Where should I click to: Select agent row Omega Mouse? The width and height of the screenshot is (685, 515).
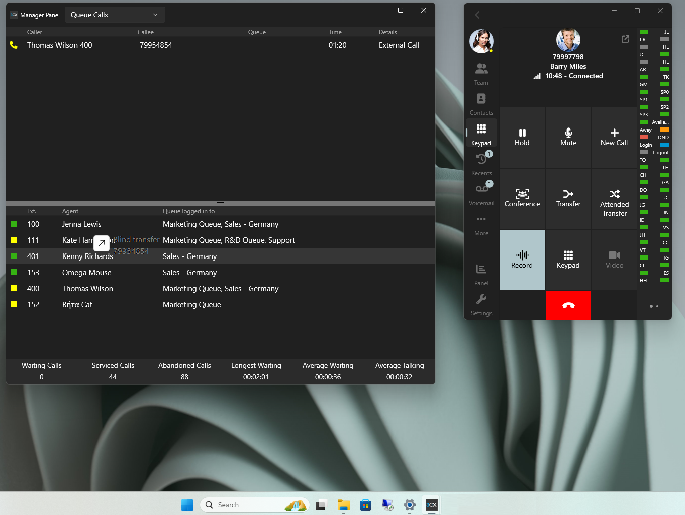(x=221, y=273)
